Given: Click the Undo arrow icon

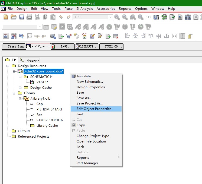Looking at the screenshot, I should (x=61, y=17).
